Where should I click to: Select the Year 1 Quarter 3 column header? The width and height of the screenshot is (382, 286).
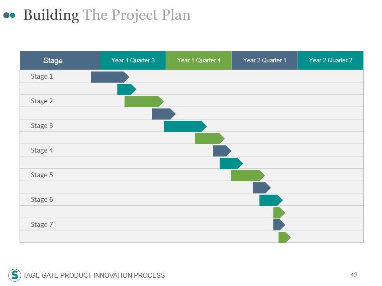[x=133, y=60]
